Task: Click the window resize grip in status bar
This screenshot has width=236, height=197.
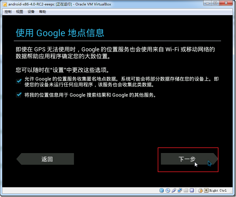Action: [x=231, y=191]
